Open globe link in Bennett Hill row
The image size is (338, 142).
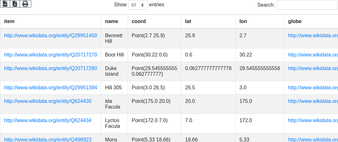313,35
